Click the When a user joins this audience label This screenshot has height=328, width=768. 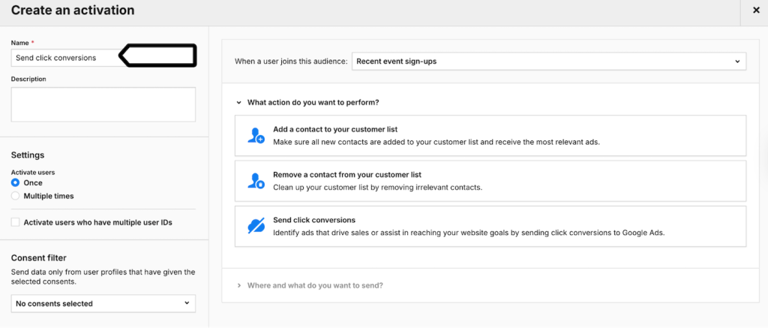(292, 62)
